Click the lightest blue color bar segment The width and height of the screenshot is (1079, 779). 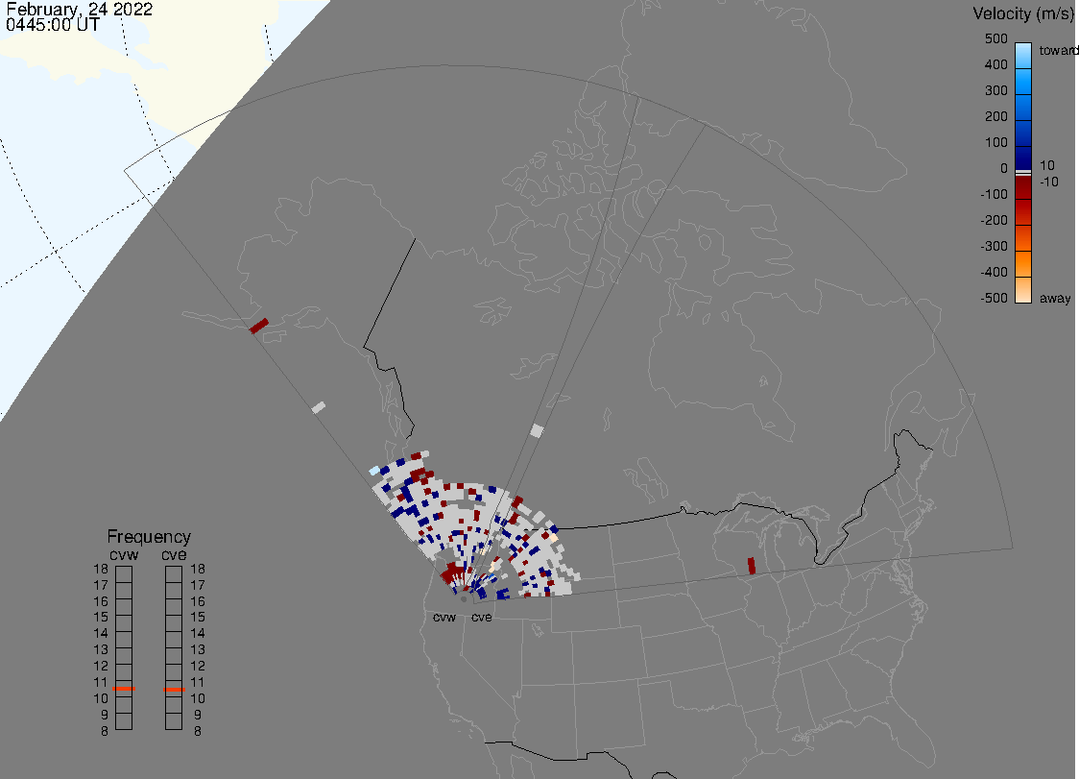coord(1023,56)
